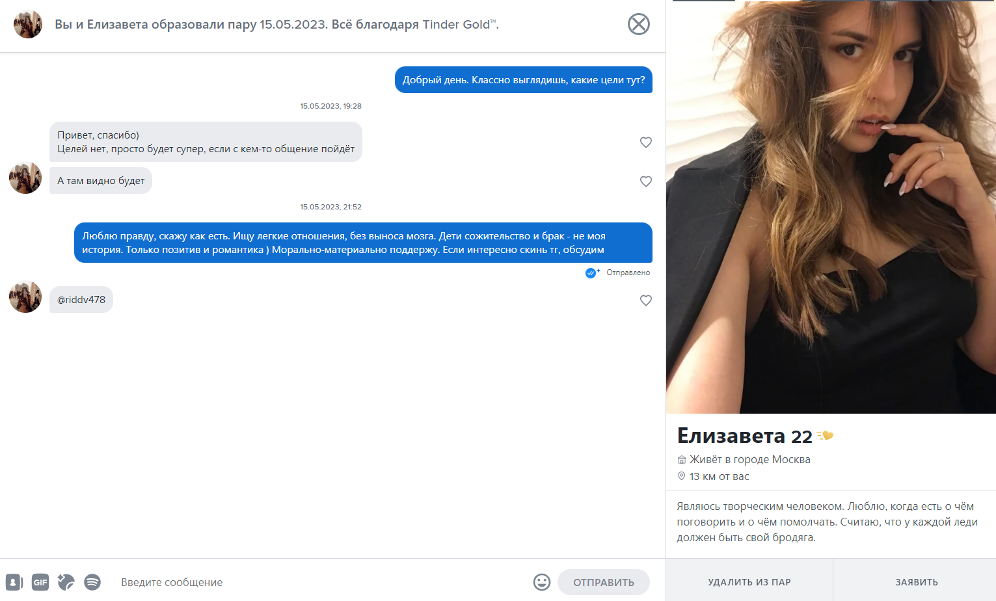Click the avatar beside the @riddv478 message
Image resolution: width=996 pixels, height=601 pixels.
click(25, 297)
